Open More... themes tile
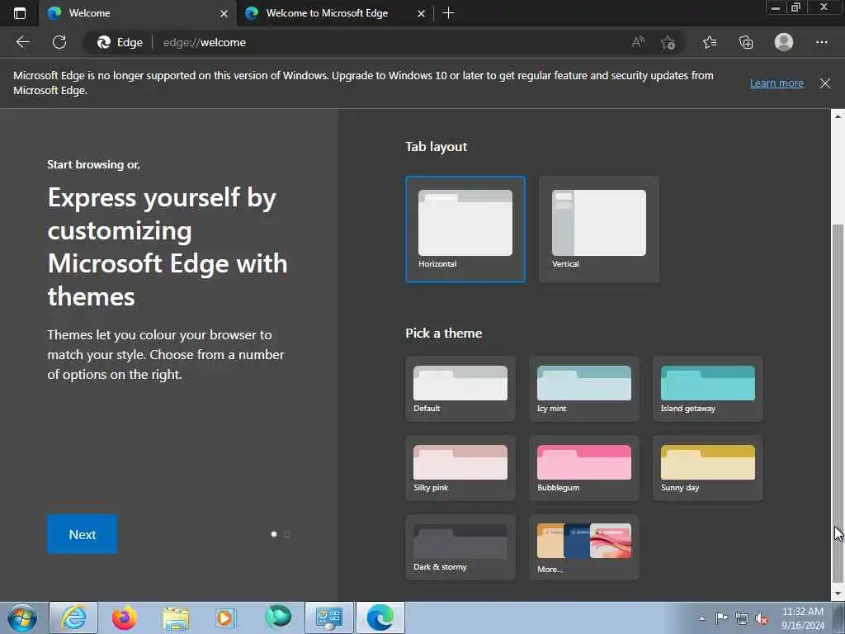845x634 pixels. pos(583,547)
